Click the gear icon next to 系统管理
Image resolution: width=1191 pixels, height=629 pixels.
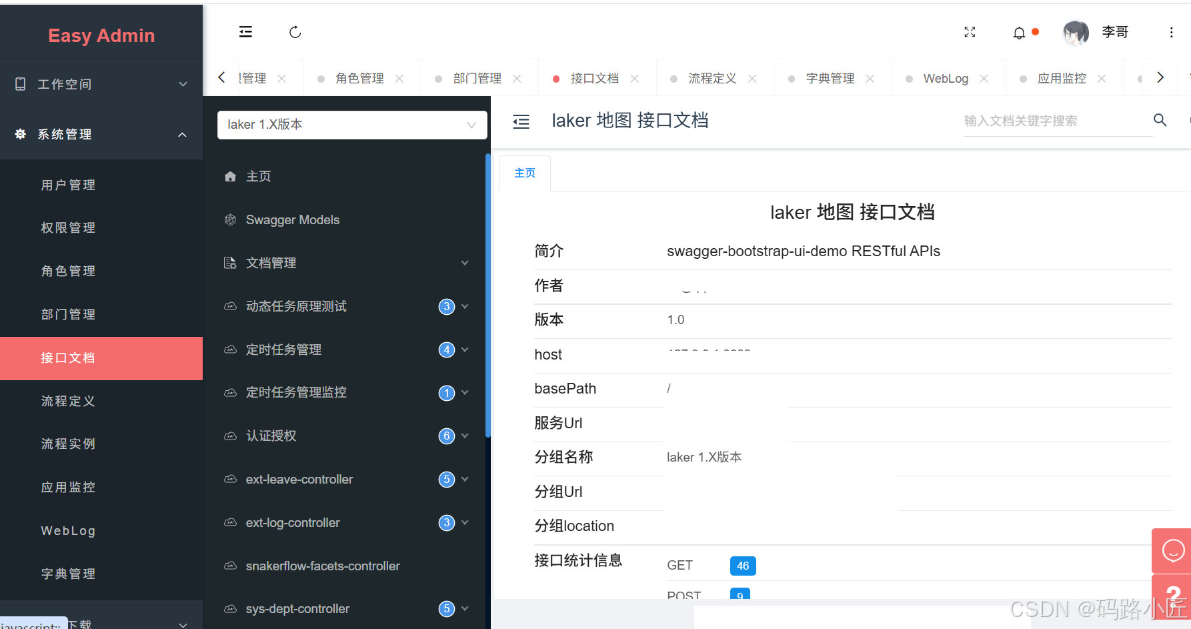pyautogui.click(x=19, y=133)
